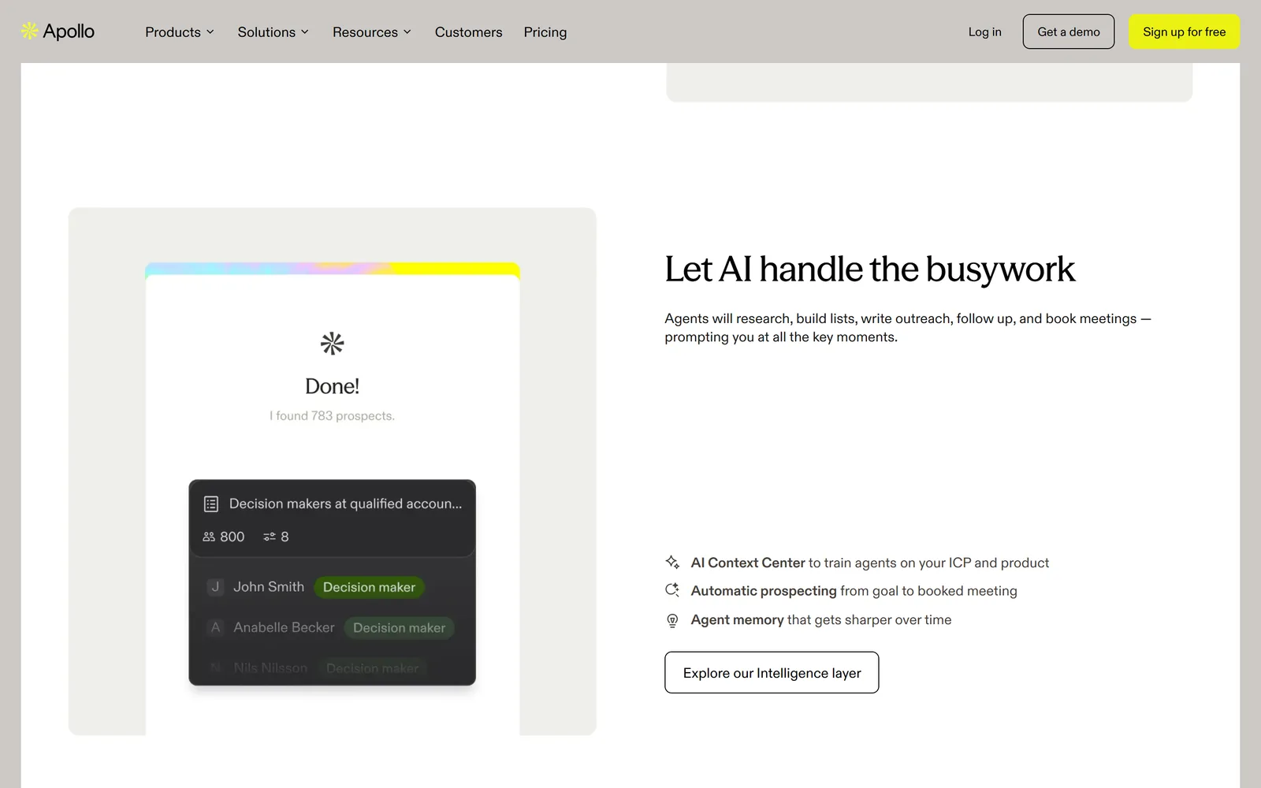1261x788 pixels.
Task: Click the 'I found 783 prospects.' text
Action: click(332, 415)
